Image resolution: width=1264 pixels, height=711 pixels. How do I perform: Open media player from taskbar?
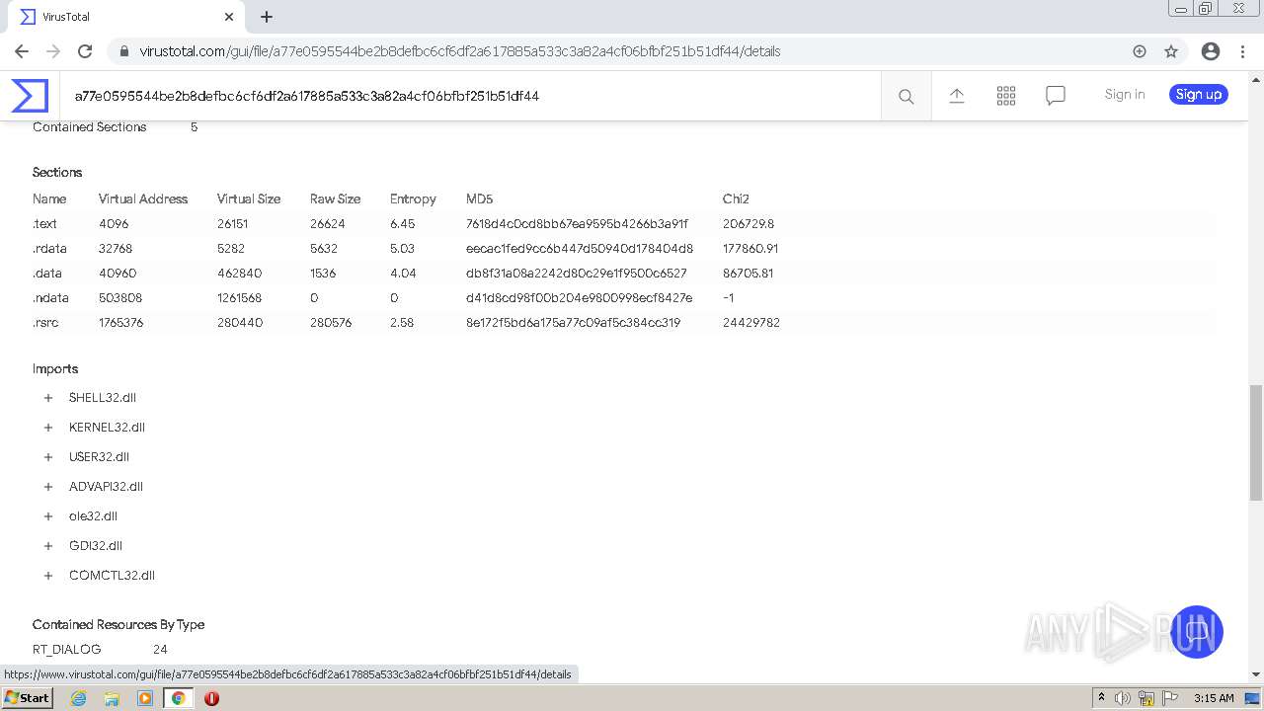pyautogui.click(x=145, y=698)
